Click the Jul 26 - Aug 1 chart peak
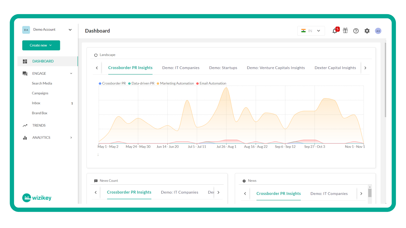 point(226,88)
